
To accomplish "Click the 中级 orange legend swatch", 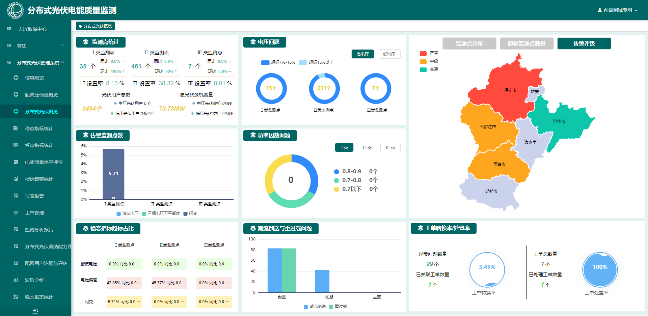I will point(423,62).
